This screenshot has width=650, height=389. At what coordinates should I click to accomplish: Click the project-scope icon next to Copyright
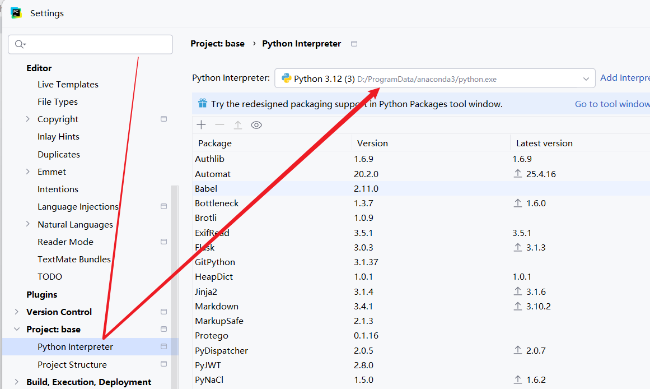pyautogui.click(x=163, y=119)
